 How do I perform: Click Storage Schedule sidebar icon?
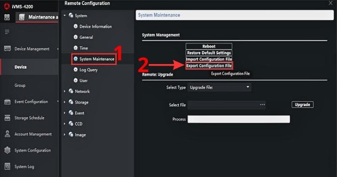7,118
